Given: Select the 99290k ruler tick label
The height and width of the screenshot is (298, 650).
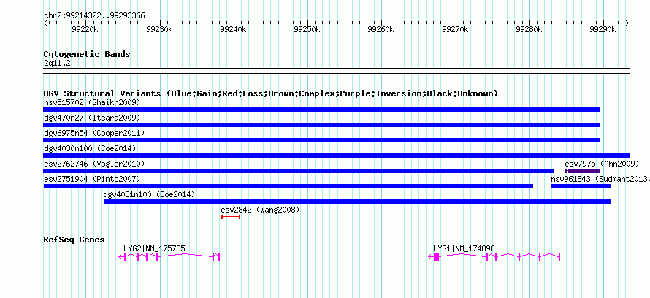Looking at the screenshot, I should pyautogui.click(x=604, y=29).
